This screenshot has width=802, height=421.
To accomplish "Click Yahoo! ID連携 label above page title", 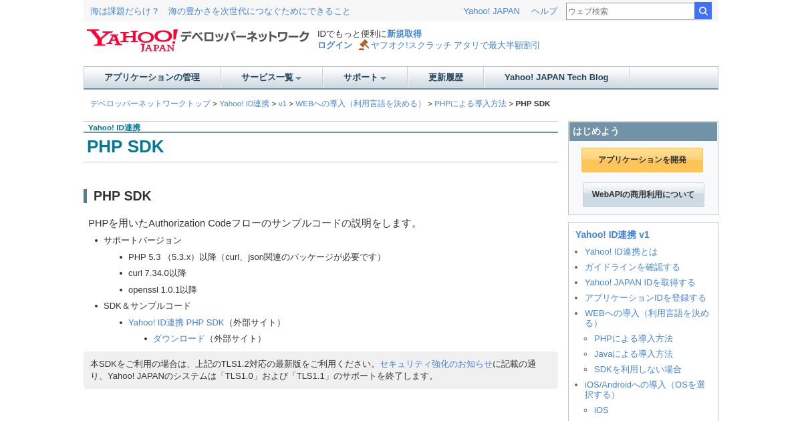I will point(114,128).
